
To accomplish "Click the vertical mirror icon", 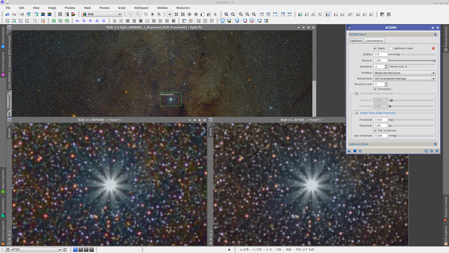I will (104, 21).
